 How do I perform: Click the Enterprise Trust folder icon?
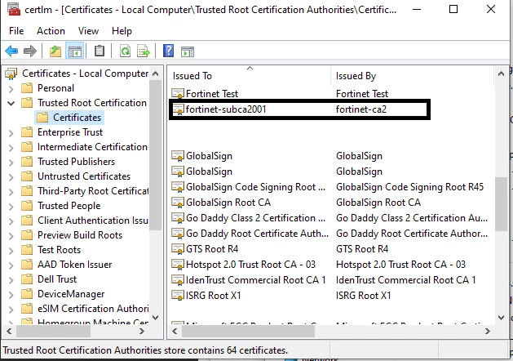(27, 132)
